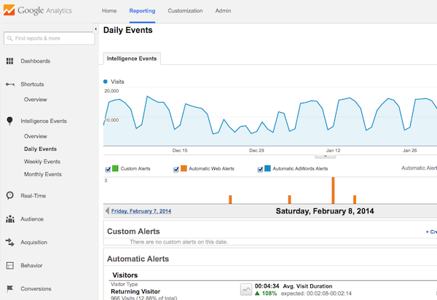Collapse the left sidebar with the arrow
This screenshot has height=300, width=437.
[x=96, y=29]
